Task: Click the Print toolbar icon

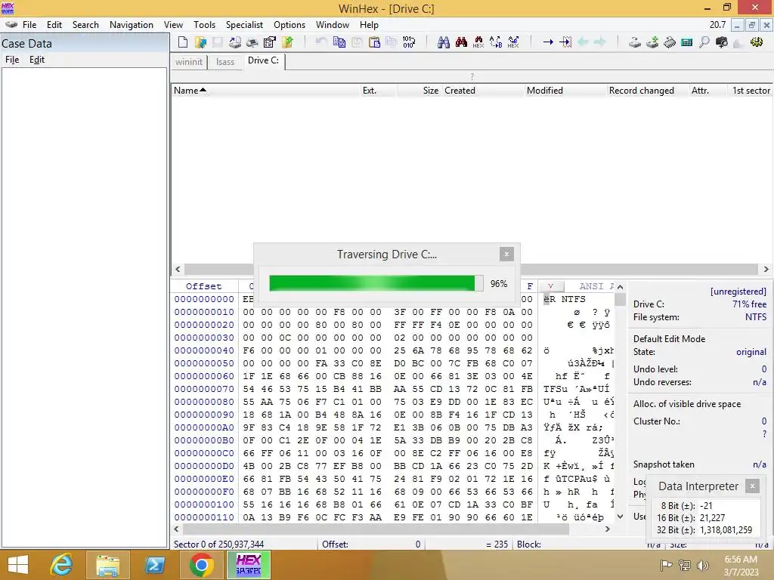Action: 252,42
